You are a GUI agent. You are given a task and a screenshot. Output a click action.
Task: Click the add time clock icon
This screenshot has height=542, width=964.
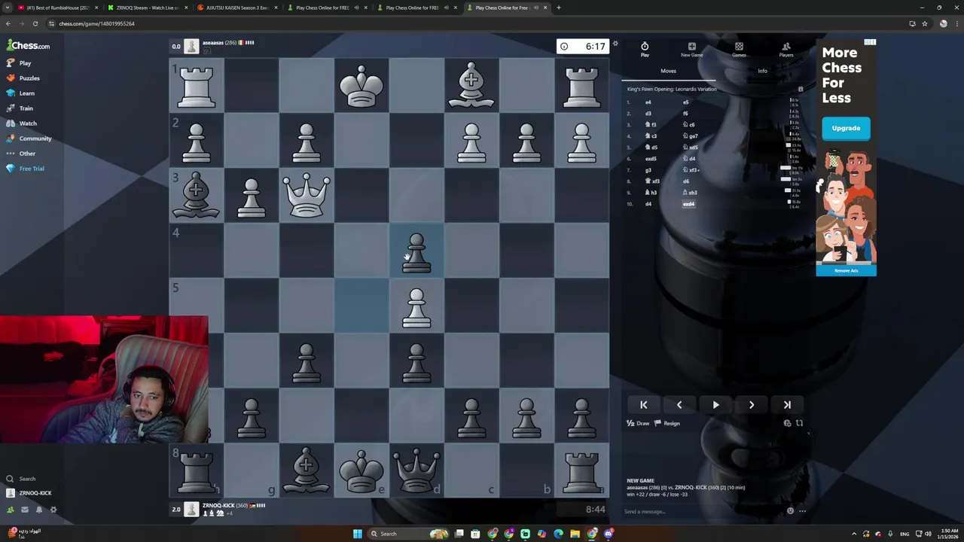coord(787,423)
